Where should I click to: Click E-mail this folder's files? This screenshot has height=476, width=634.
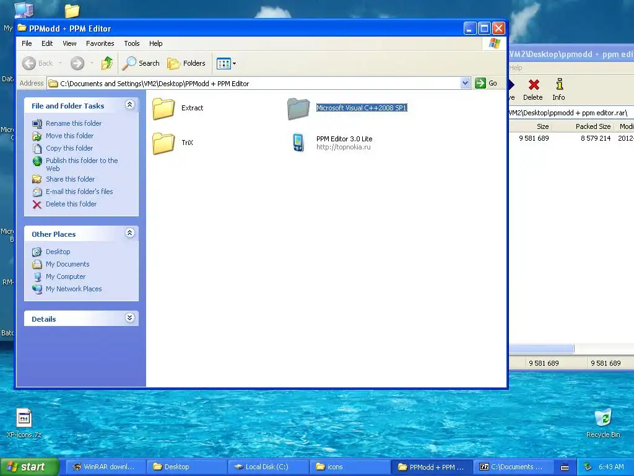79,192
